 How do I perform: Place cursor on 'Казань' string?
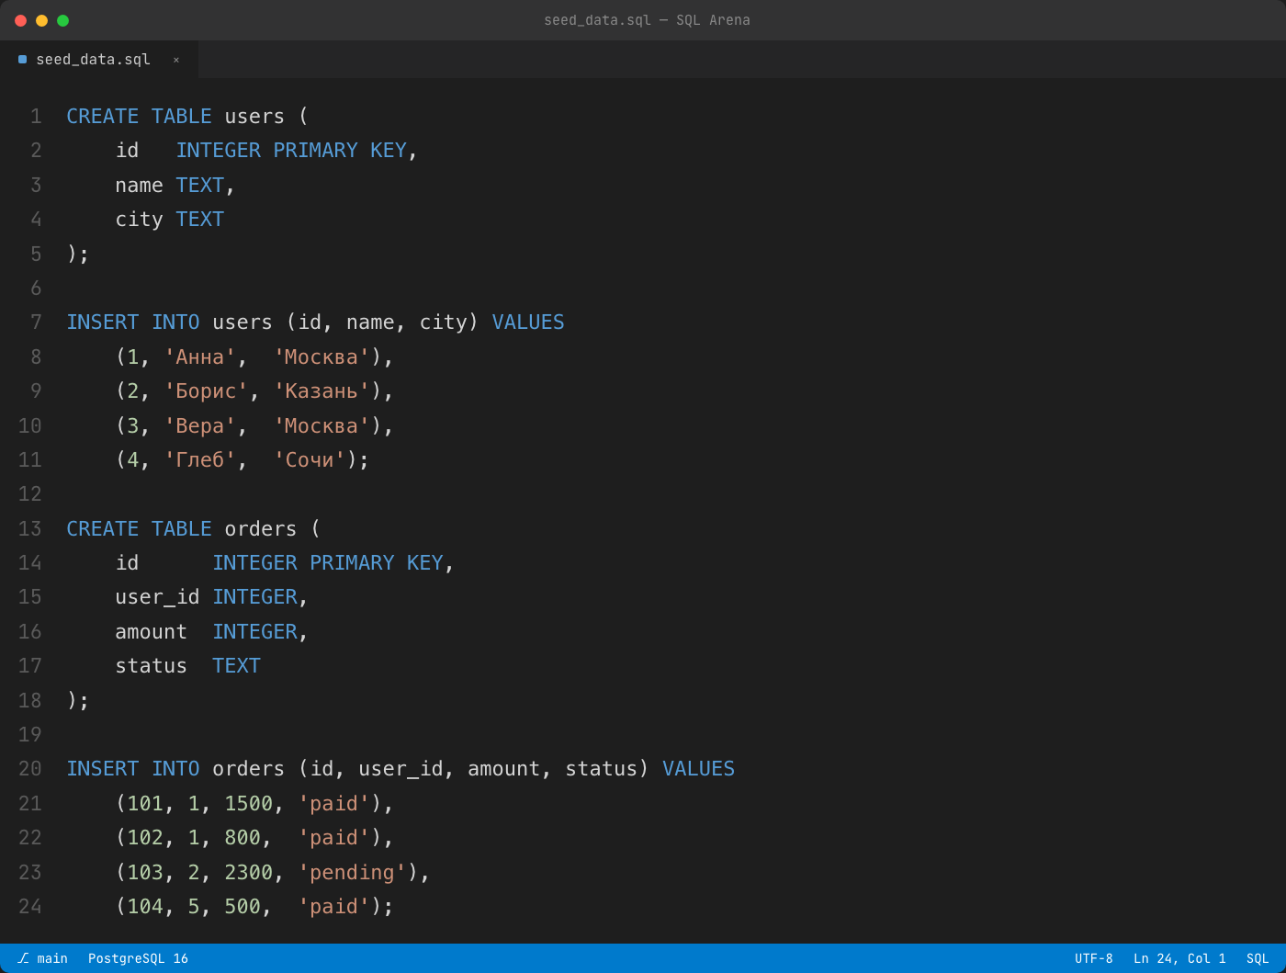point(321,391)
